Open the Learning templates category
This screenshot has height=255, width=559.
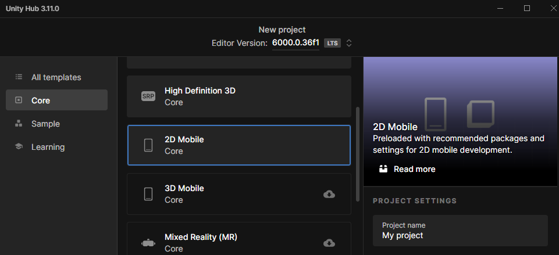pos(56,147)
